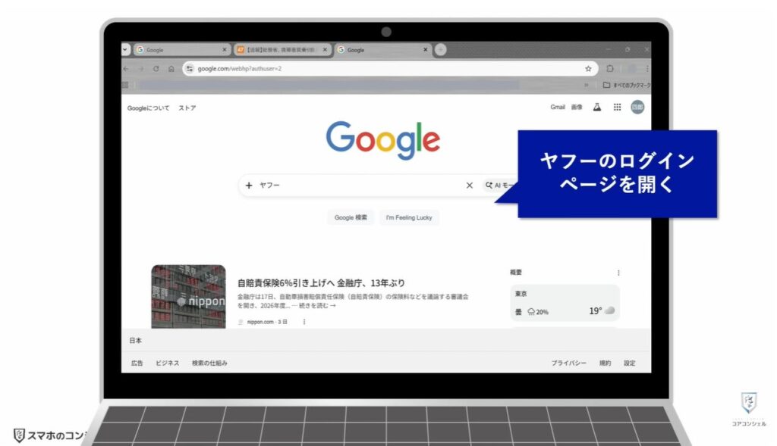777x446 pixels.
Task: Open the plus icon to add a new tab
Action: tap(440, 49)
